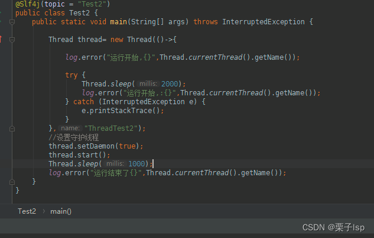Image resolution: width=374 pixels, height=238 pixels.
Task: Click the thread.setDaemon(true); line
Action: pos(96,146)
